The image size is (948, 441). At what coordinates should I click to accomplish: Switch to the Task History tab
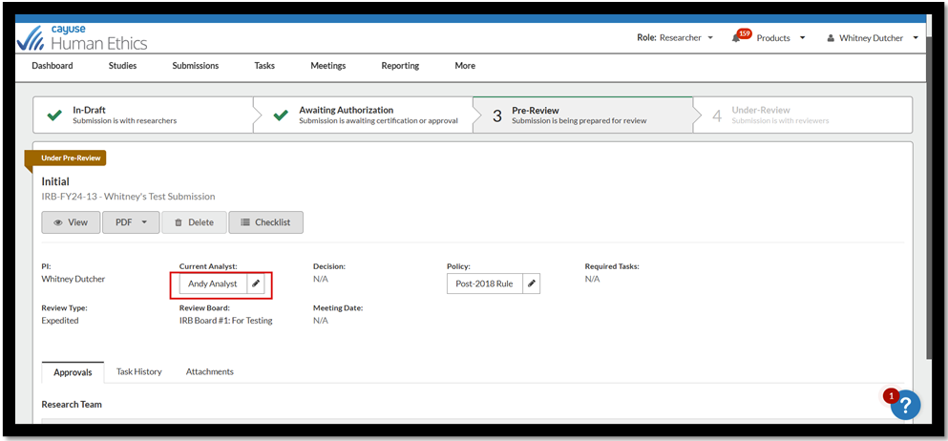coord(139,371)
